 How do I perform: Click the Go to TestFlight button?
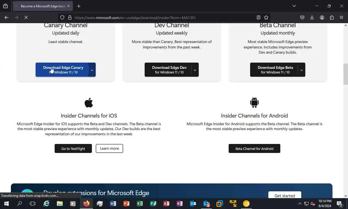point(73,149)
